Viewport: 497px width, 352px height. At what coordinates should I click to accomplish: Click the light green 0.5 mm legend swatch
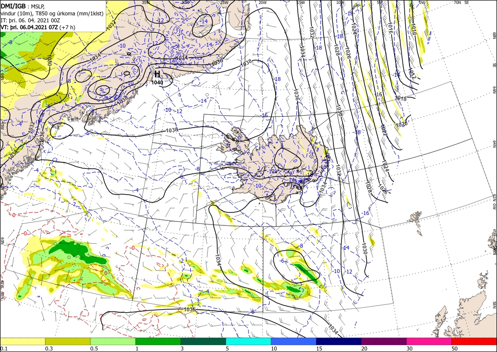pyautogui.click(x=113, y=341)
